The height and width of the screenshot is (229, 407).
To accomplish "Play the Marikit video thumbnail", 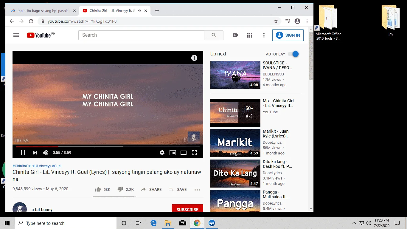I will pos(235,143).
